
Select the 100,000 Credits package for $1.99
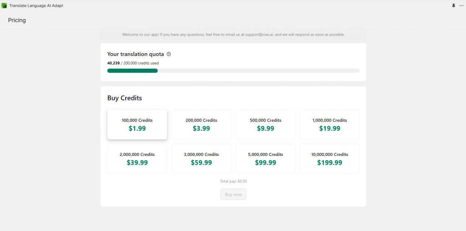tap(137, 125)
